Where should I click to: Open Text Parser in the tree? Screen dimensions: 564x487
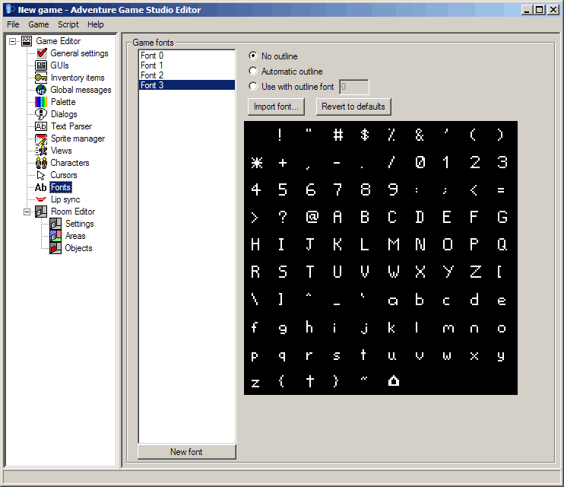click(71, 126)
